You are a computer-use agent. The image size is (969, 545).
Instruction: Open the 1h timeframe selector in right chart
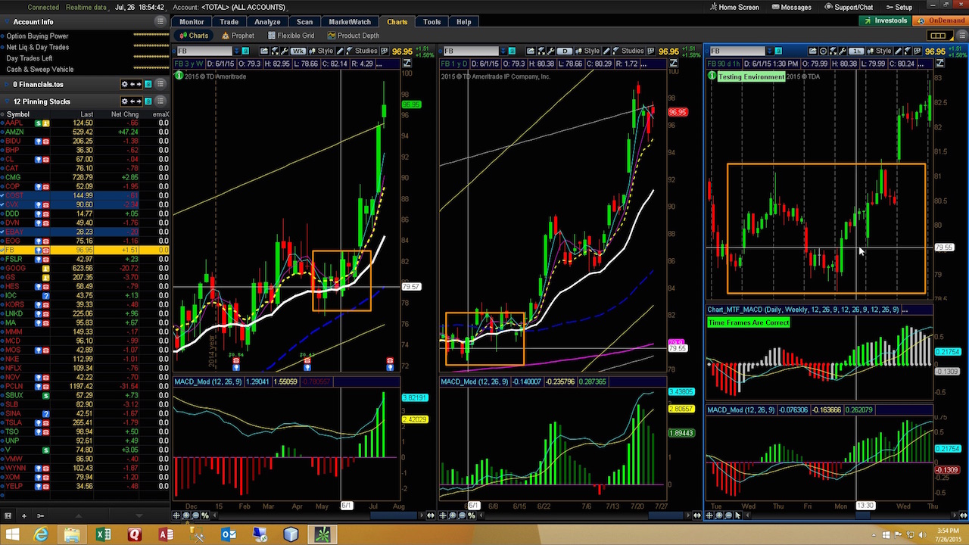pos(856,51)
